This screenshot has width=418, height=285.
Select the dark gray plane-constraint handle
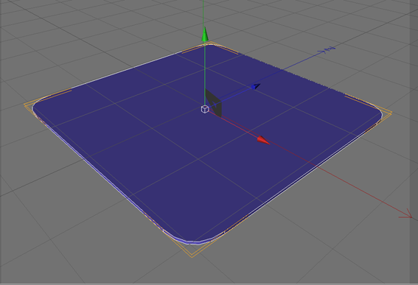(213, 103)
